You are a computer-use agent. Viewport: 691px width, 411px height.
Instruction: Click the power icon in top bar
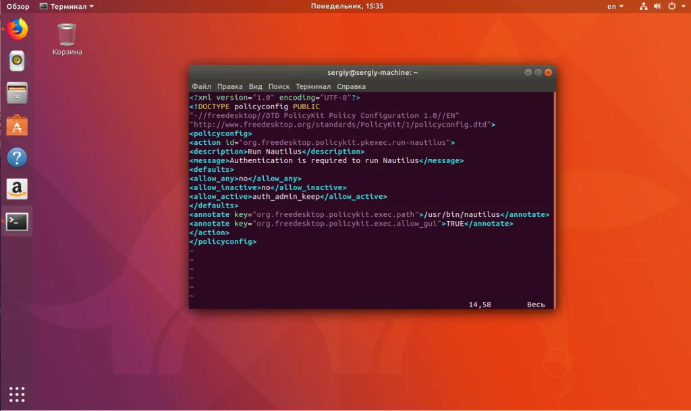pyautogui.click(x=671, y=6)
